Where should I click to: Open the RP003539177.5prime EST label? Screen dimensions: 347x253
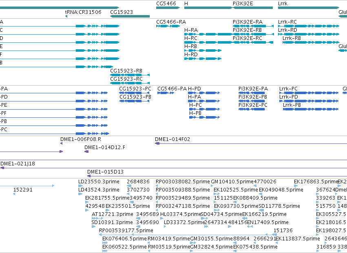pos(126,231)
